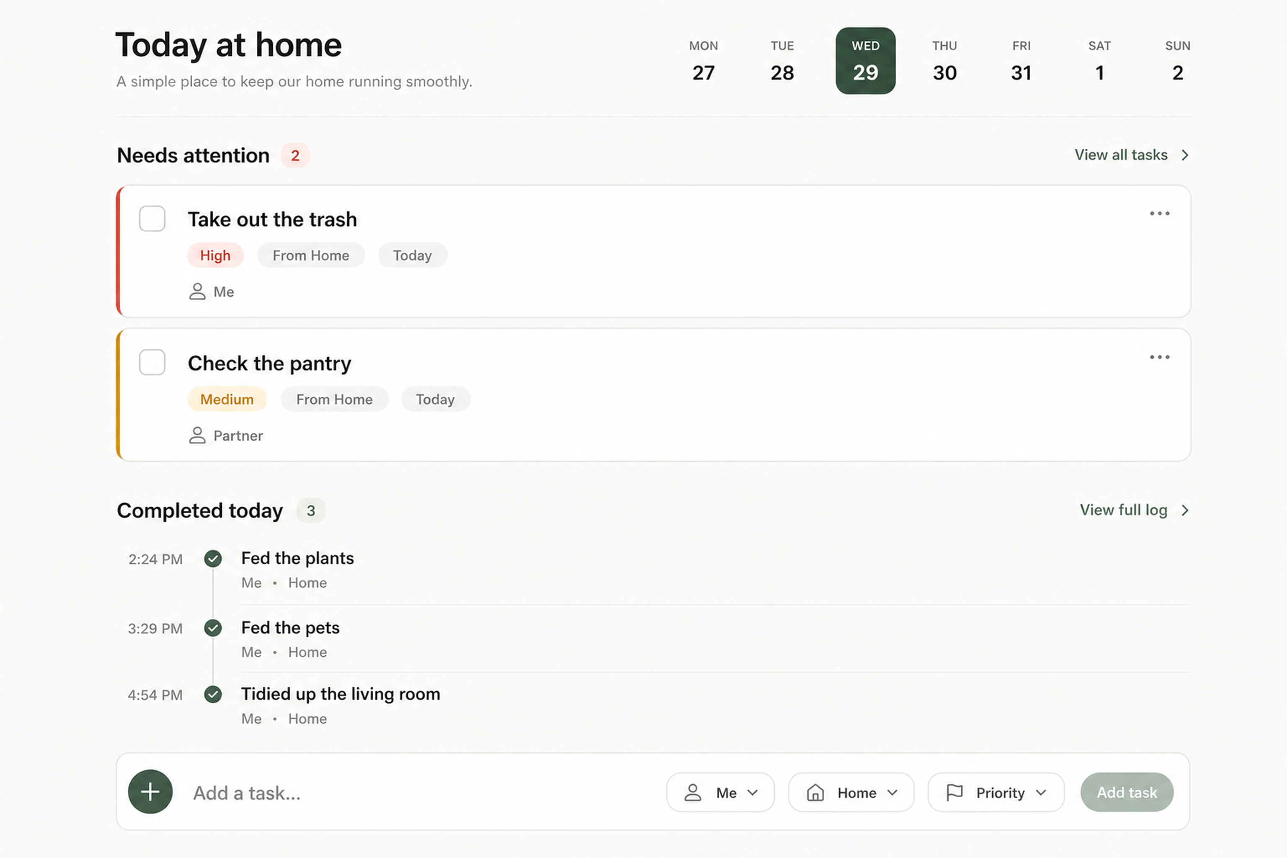The image size is (1287, 858).
Task: Select Saturday 1 in the calendar
Action: click(1099, 61)
